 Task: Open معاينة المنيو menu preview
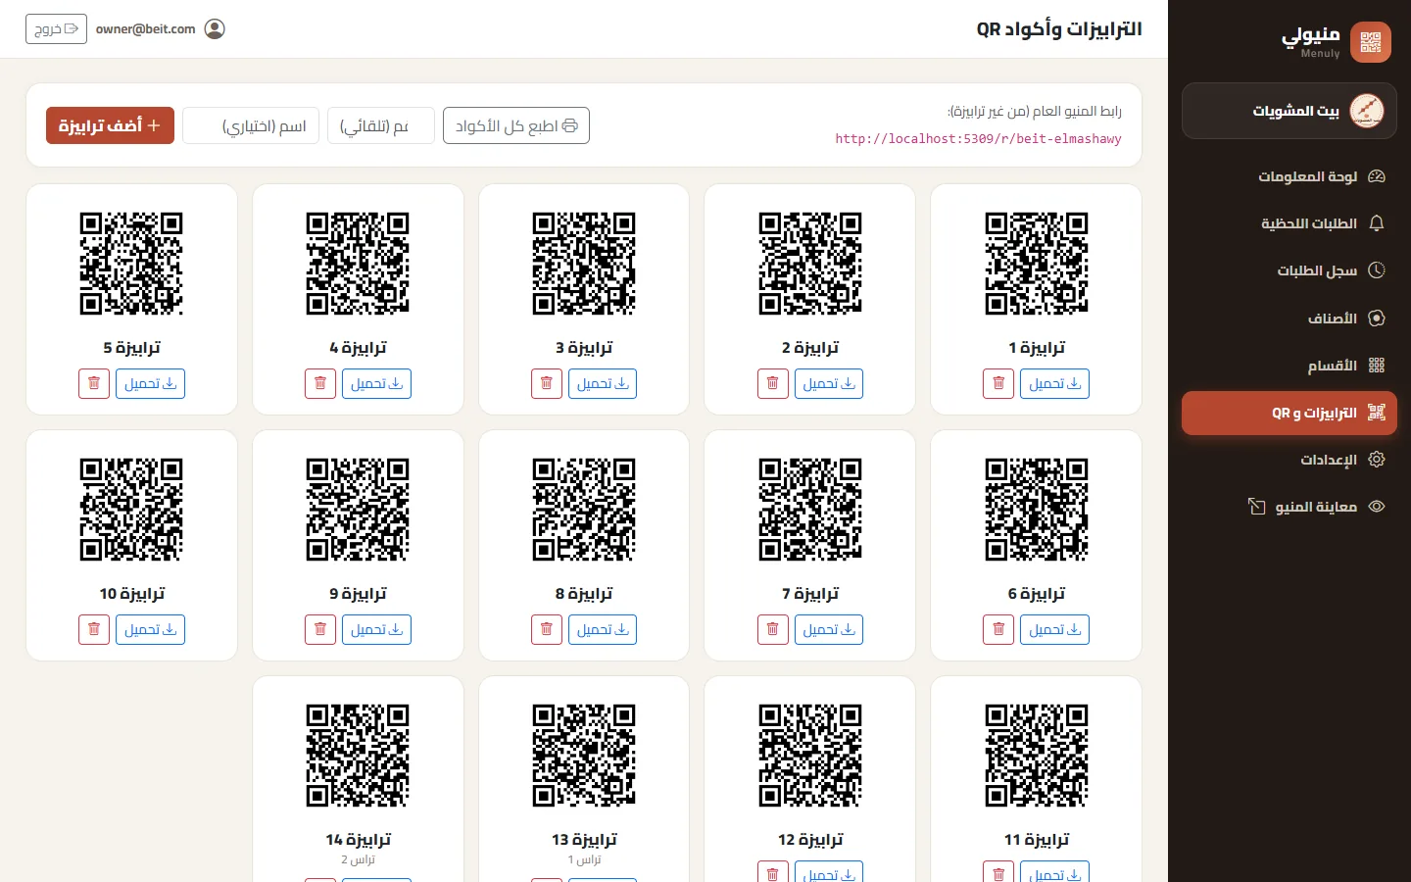coord(1289,507)
